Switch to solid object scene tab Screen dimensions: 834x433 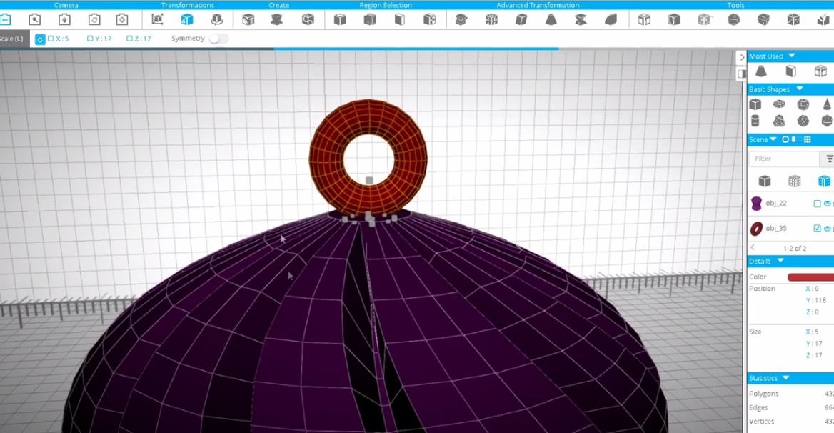(764, 181)
